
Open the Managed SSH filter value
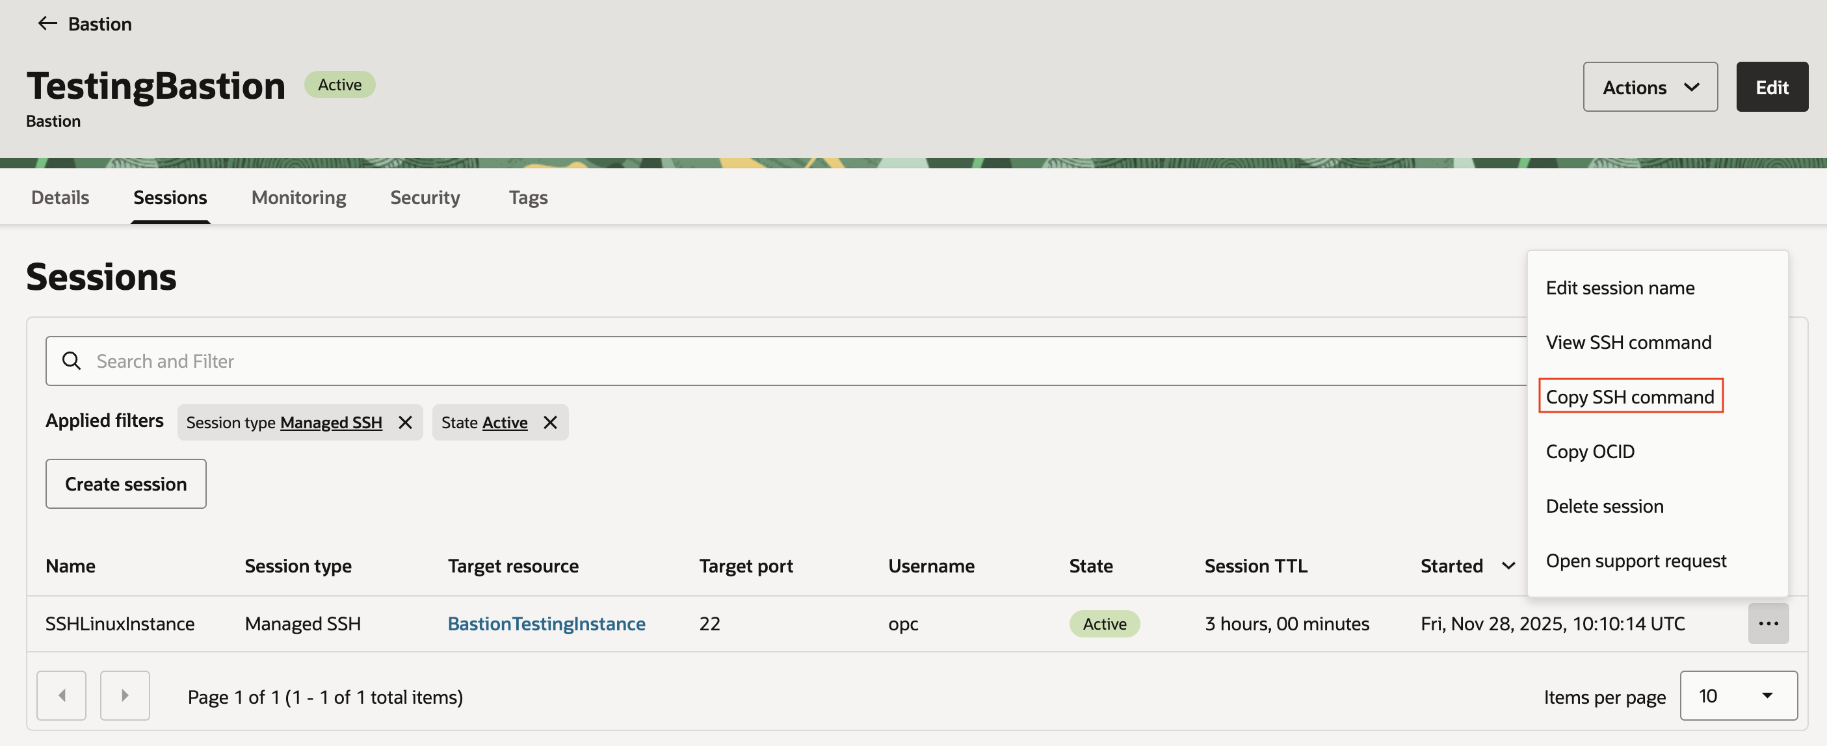pos(330,422)
